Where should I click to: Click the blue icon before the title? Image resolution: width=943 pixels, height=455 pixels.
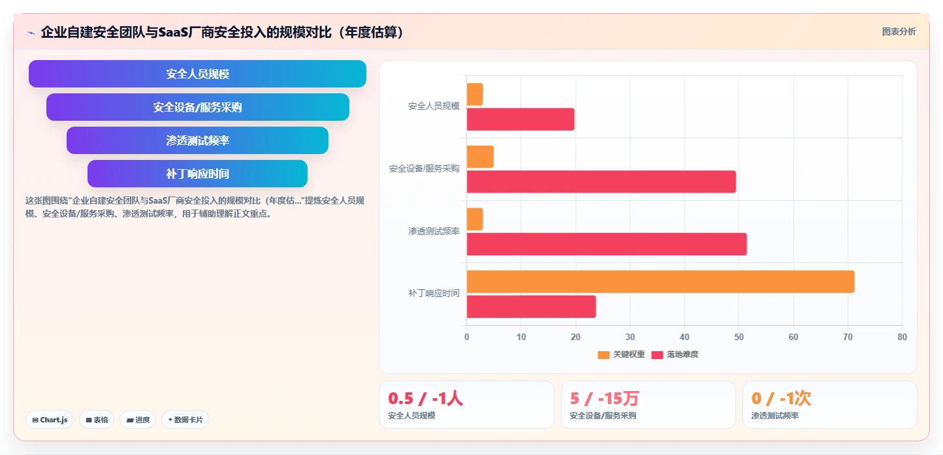pyautogui.click(x=31, y=32)
